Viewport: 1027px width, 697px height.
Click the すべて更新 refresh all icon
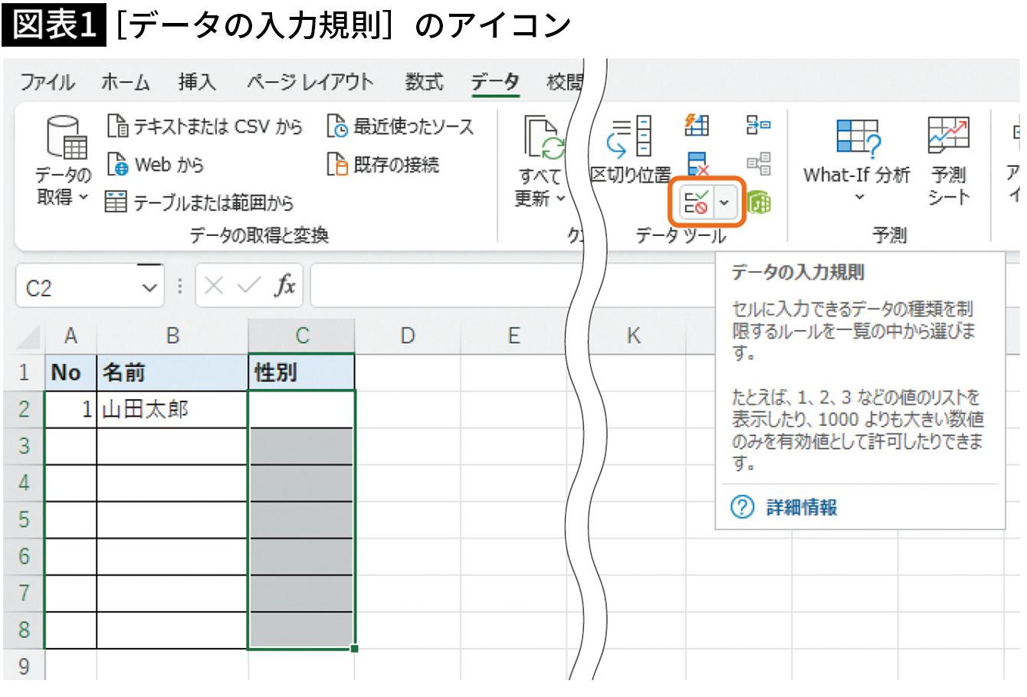point(541,161)
